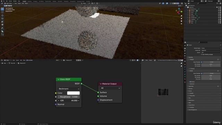Open the Object Data green triangle tab
This screenshot has width=222, height=125.
[185, 77]
